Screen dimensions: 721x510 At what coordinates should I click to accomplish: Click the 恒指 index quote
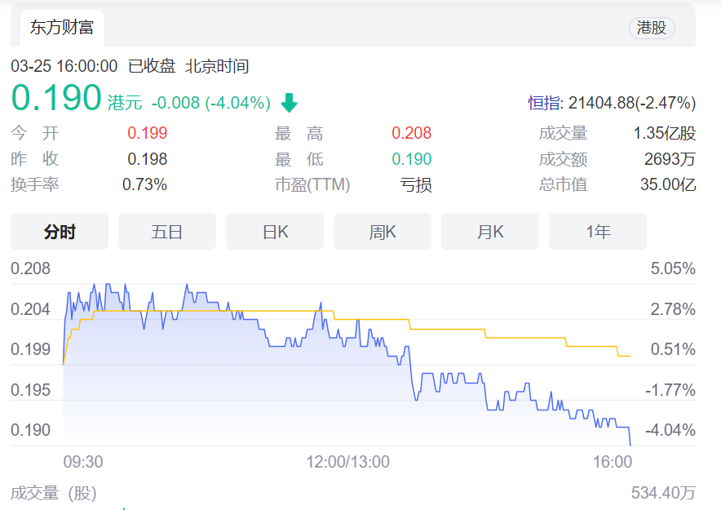[612, 103]
